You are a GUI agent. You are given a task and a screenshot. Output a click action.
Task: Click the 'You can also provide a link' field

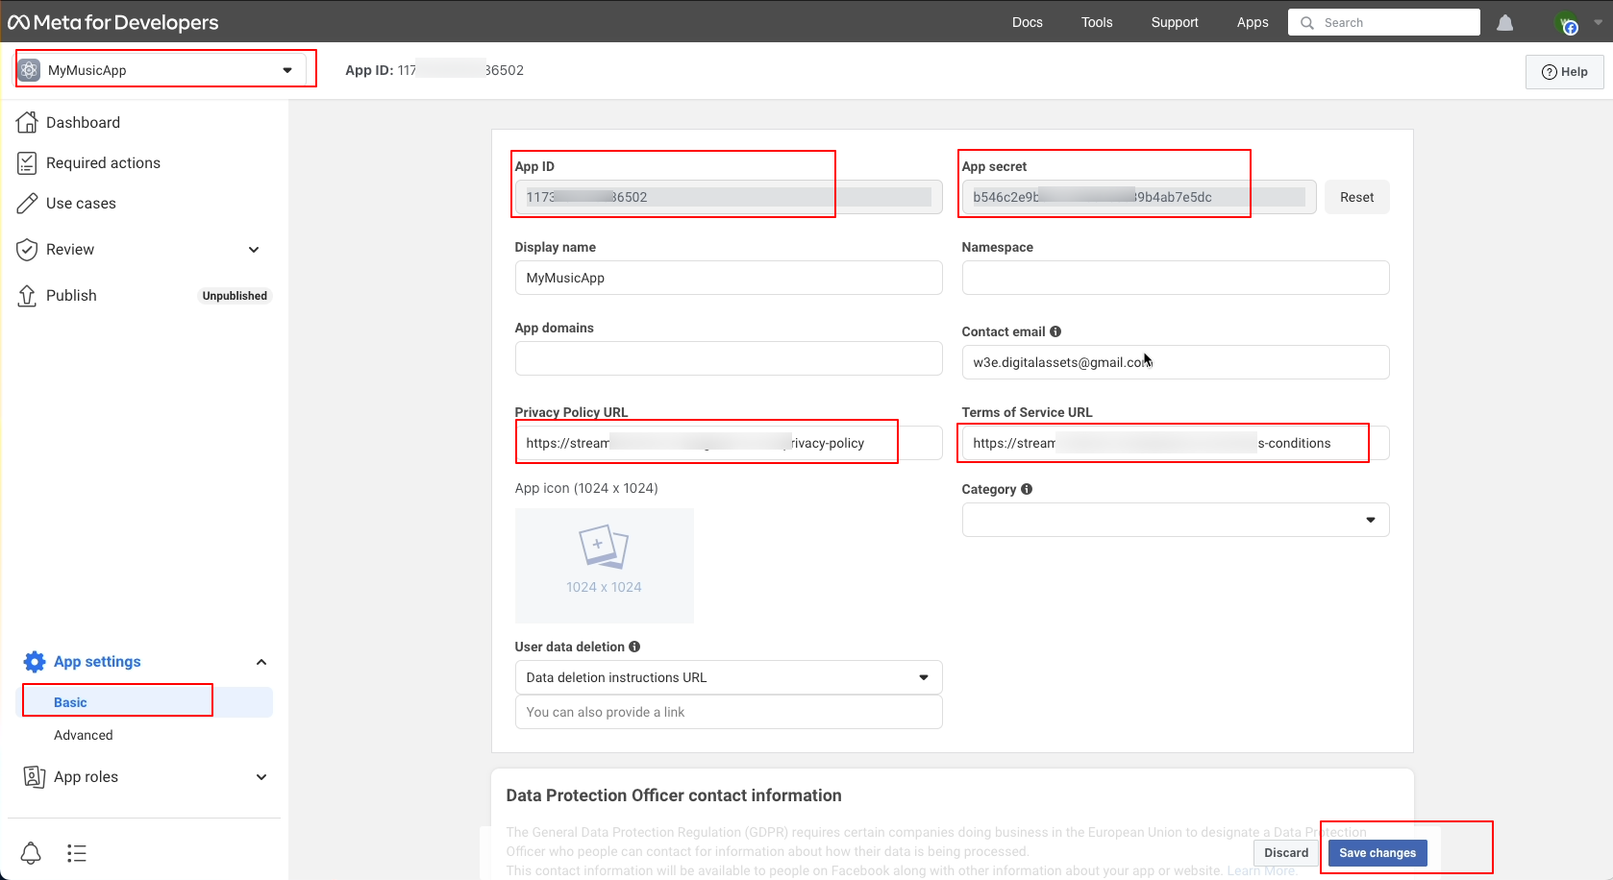(728, 712)
